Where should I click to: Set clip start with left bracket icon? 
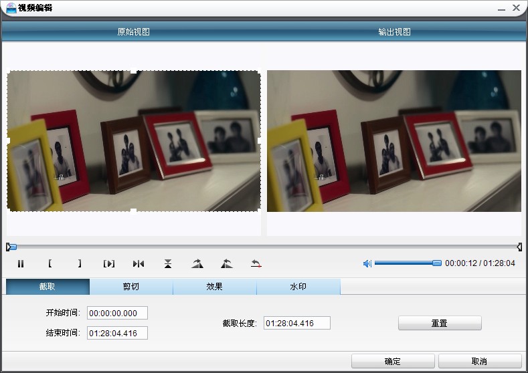[50, 264]
